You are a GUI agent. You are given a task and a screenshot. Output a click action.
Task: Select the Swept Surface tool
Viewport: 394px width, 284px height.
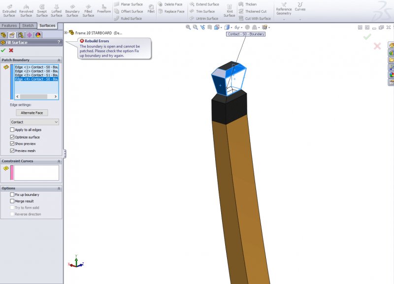42,11
